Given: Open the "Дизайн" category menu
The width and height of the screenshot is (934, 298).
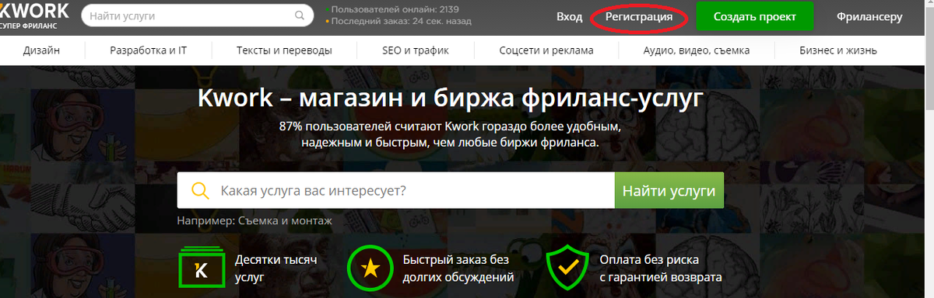Looking at the screenshot, I should 41,50.
